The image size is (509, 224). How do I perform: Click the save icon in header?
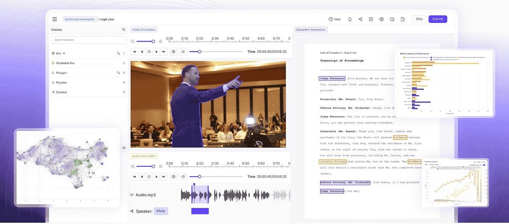(371, 19)
